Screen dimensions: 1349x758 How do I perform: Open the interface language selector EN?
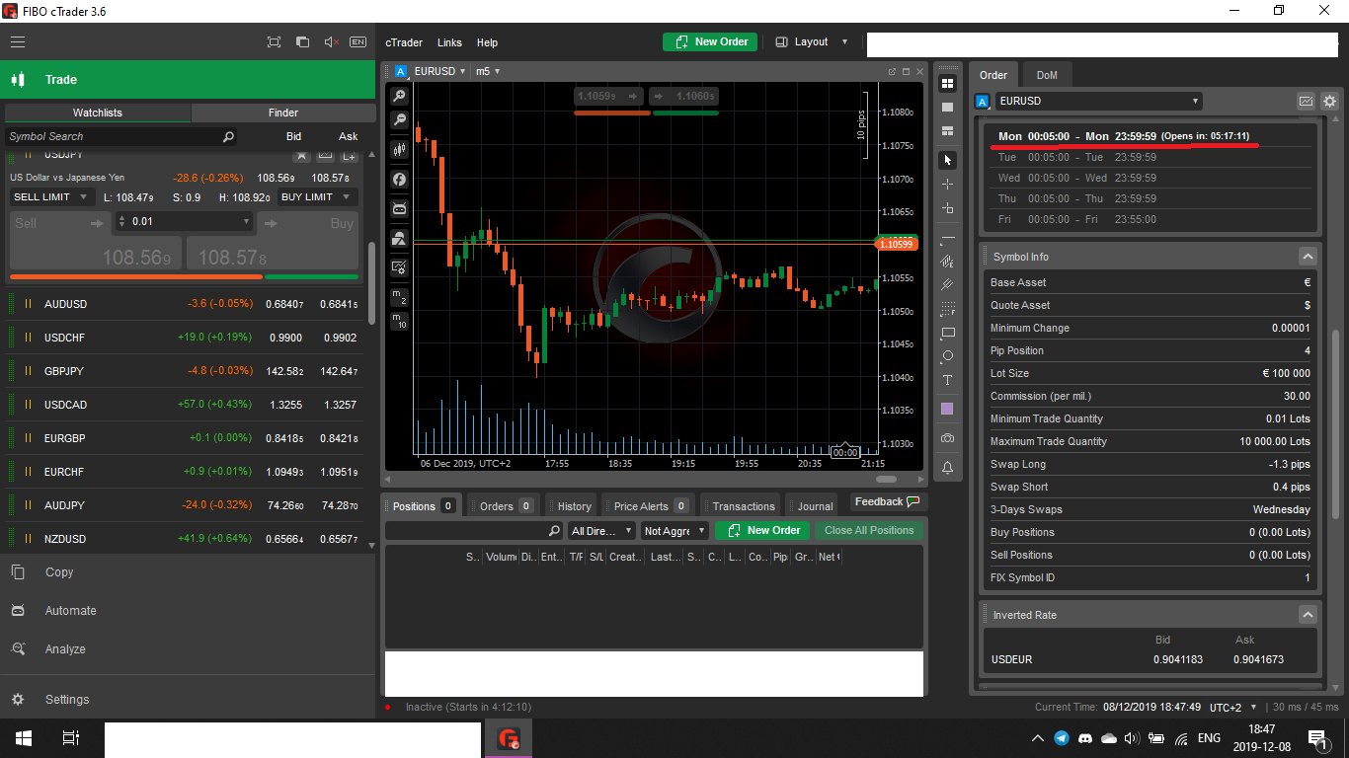(357, 42)
